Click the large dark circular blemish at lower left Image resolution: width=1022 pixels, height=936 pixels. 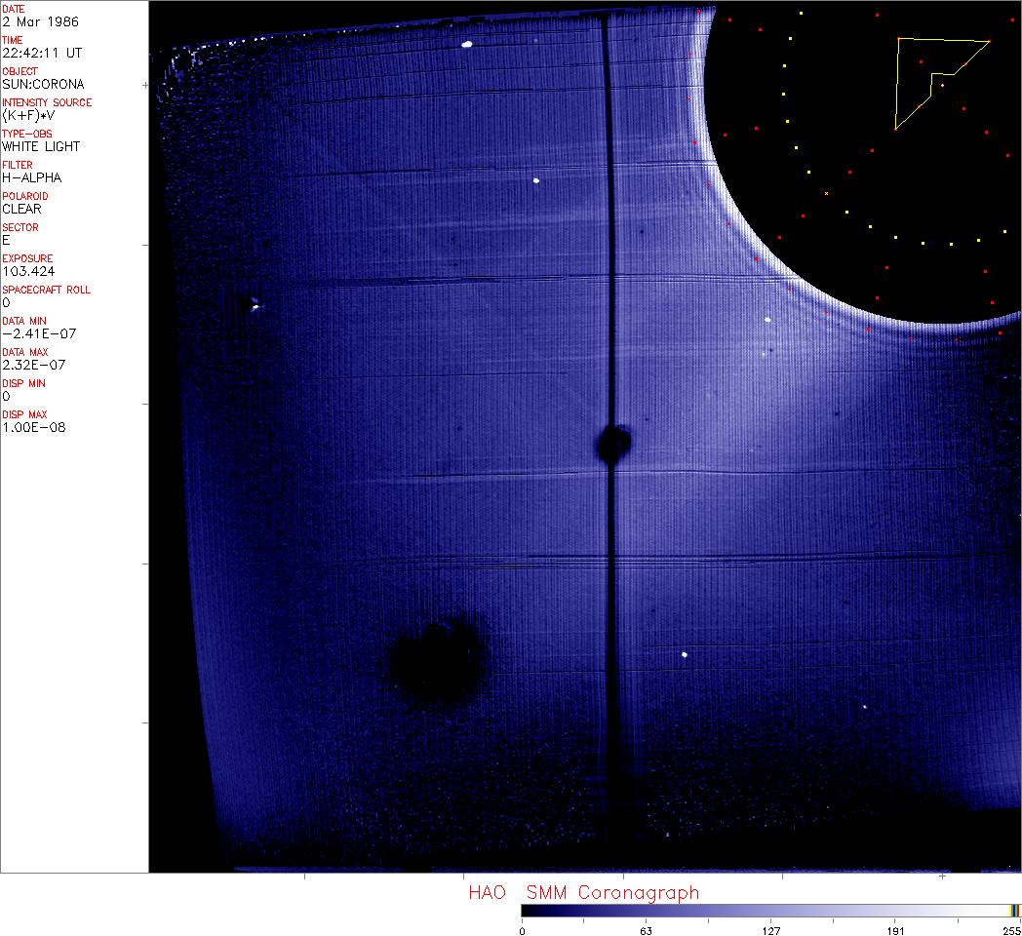(x=436, y=660)
